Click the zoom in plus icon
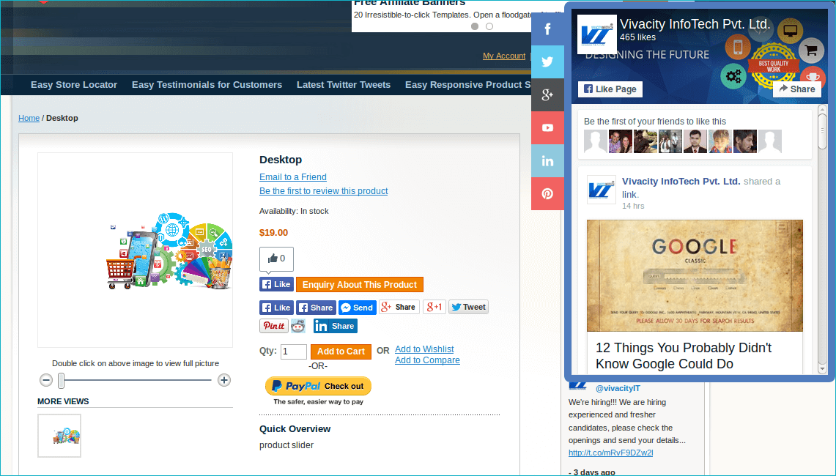This screenshot has width=836, height=476. tap(224, 380)
